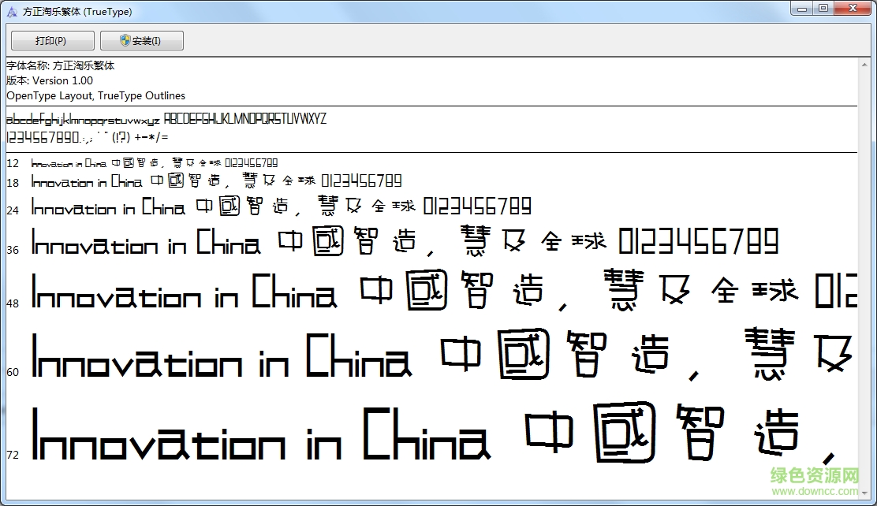Click the numeric 1234567890 sample line
Image resolution: width=877 pixels, height=506 pixels.
point(88,137)
